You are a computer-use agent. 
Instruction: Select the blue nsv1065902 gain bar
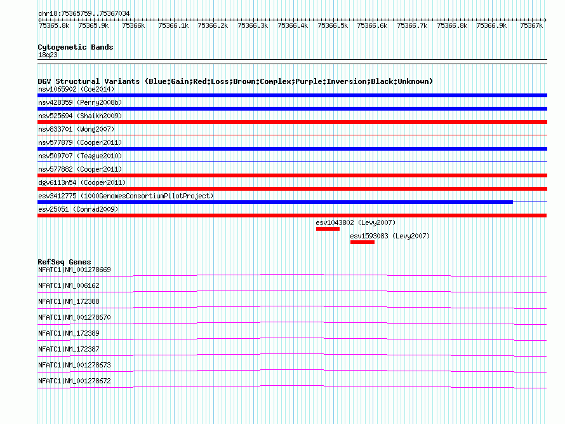pos(292,95)
